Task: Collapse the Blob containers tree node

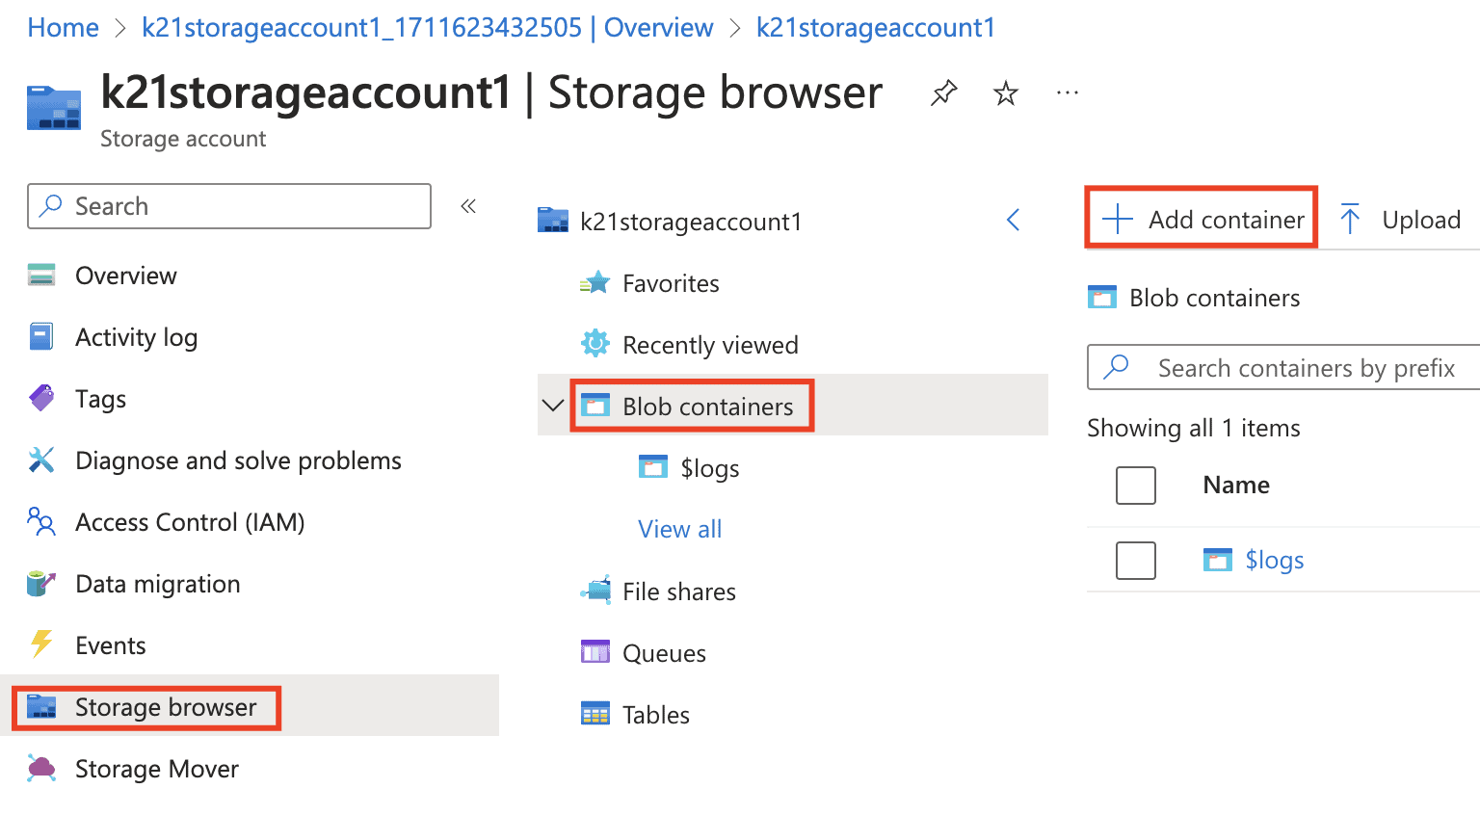Action: click(x=552, y=406)
